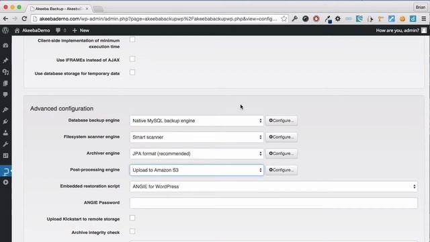
Task: Click into the ANGIE Password field
Action: coord(273,203)
